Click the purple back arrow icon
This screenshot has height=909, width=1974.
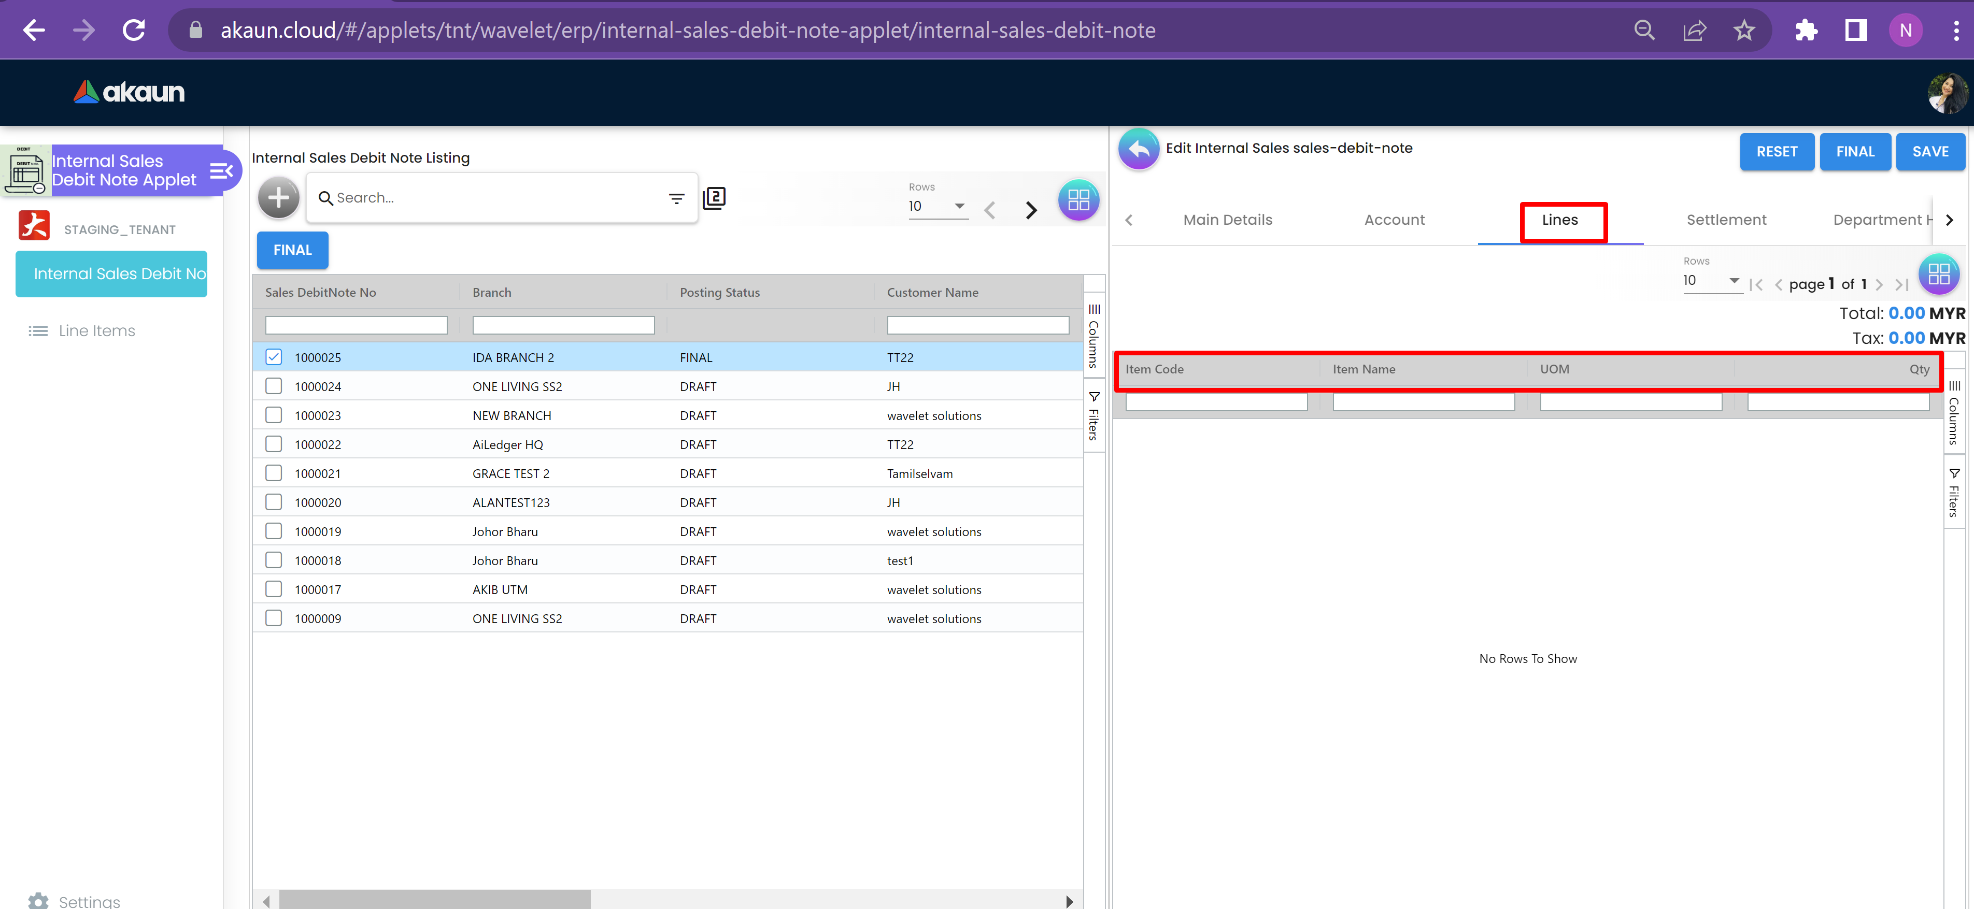click(x=1138, y=149)
